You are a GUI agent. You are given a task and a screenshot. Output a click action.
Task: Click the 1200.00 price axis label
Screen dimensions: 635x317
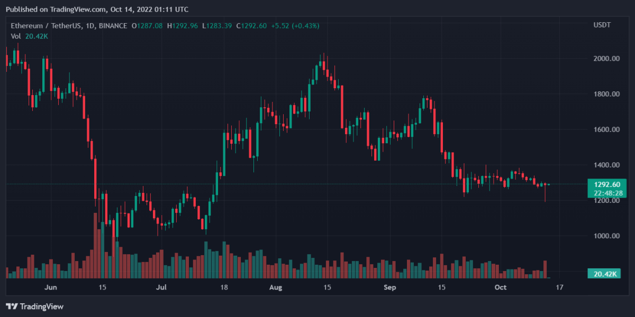[x=606, y=201]
